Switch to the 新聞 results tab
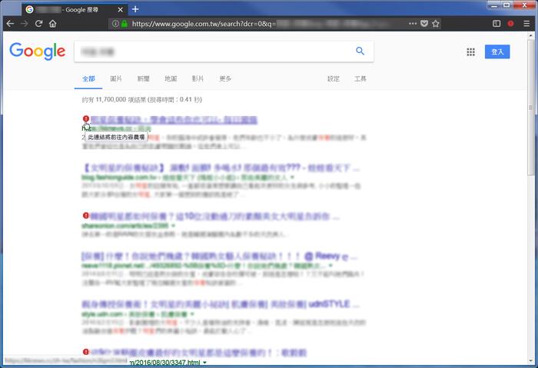This screenshot has height=368, width=538. point(143,78)
